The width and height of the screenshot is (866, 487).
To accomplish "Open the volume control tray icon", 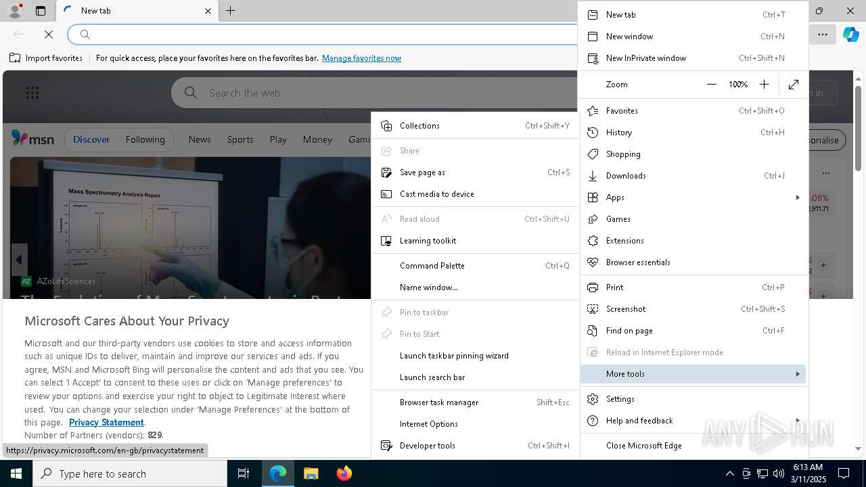I will [x=778, y=473].
